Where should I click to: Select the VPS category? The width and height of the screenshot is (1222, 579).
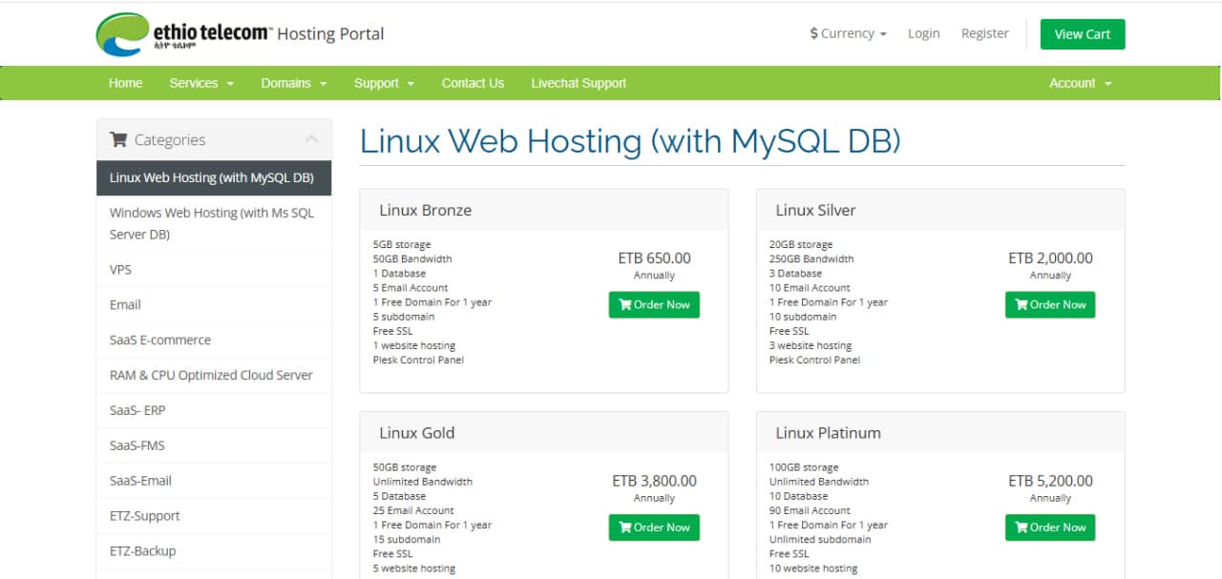pos(214,270)
